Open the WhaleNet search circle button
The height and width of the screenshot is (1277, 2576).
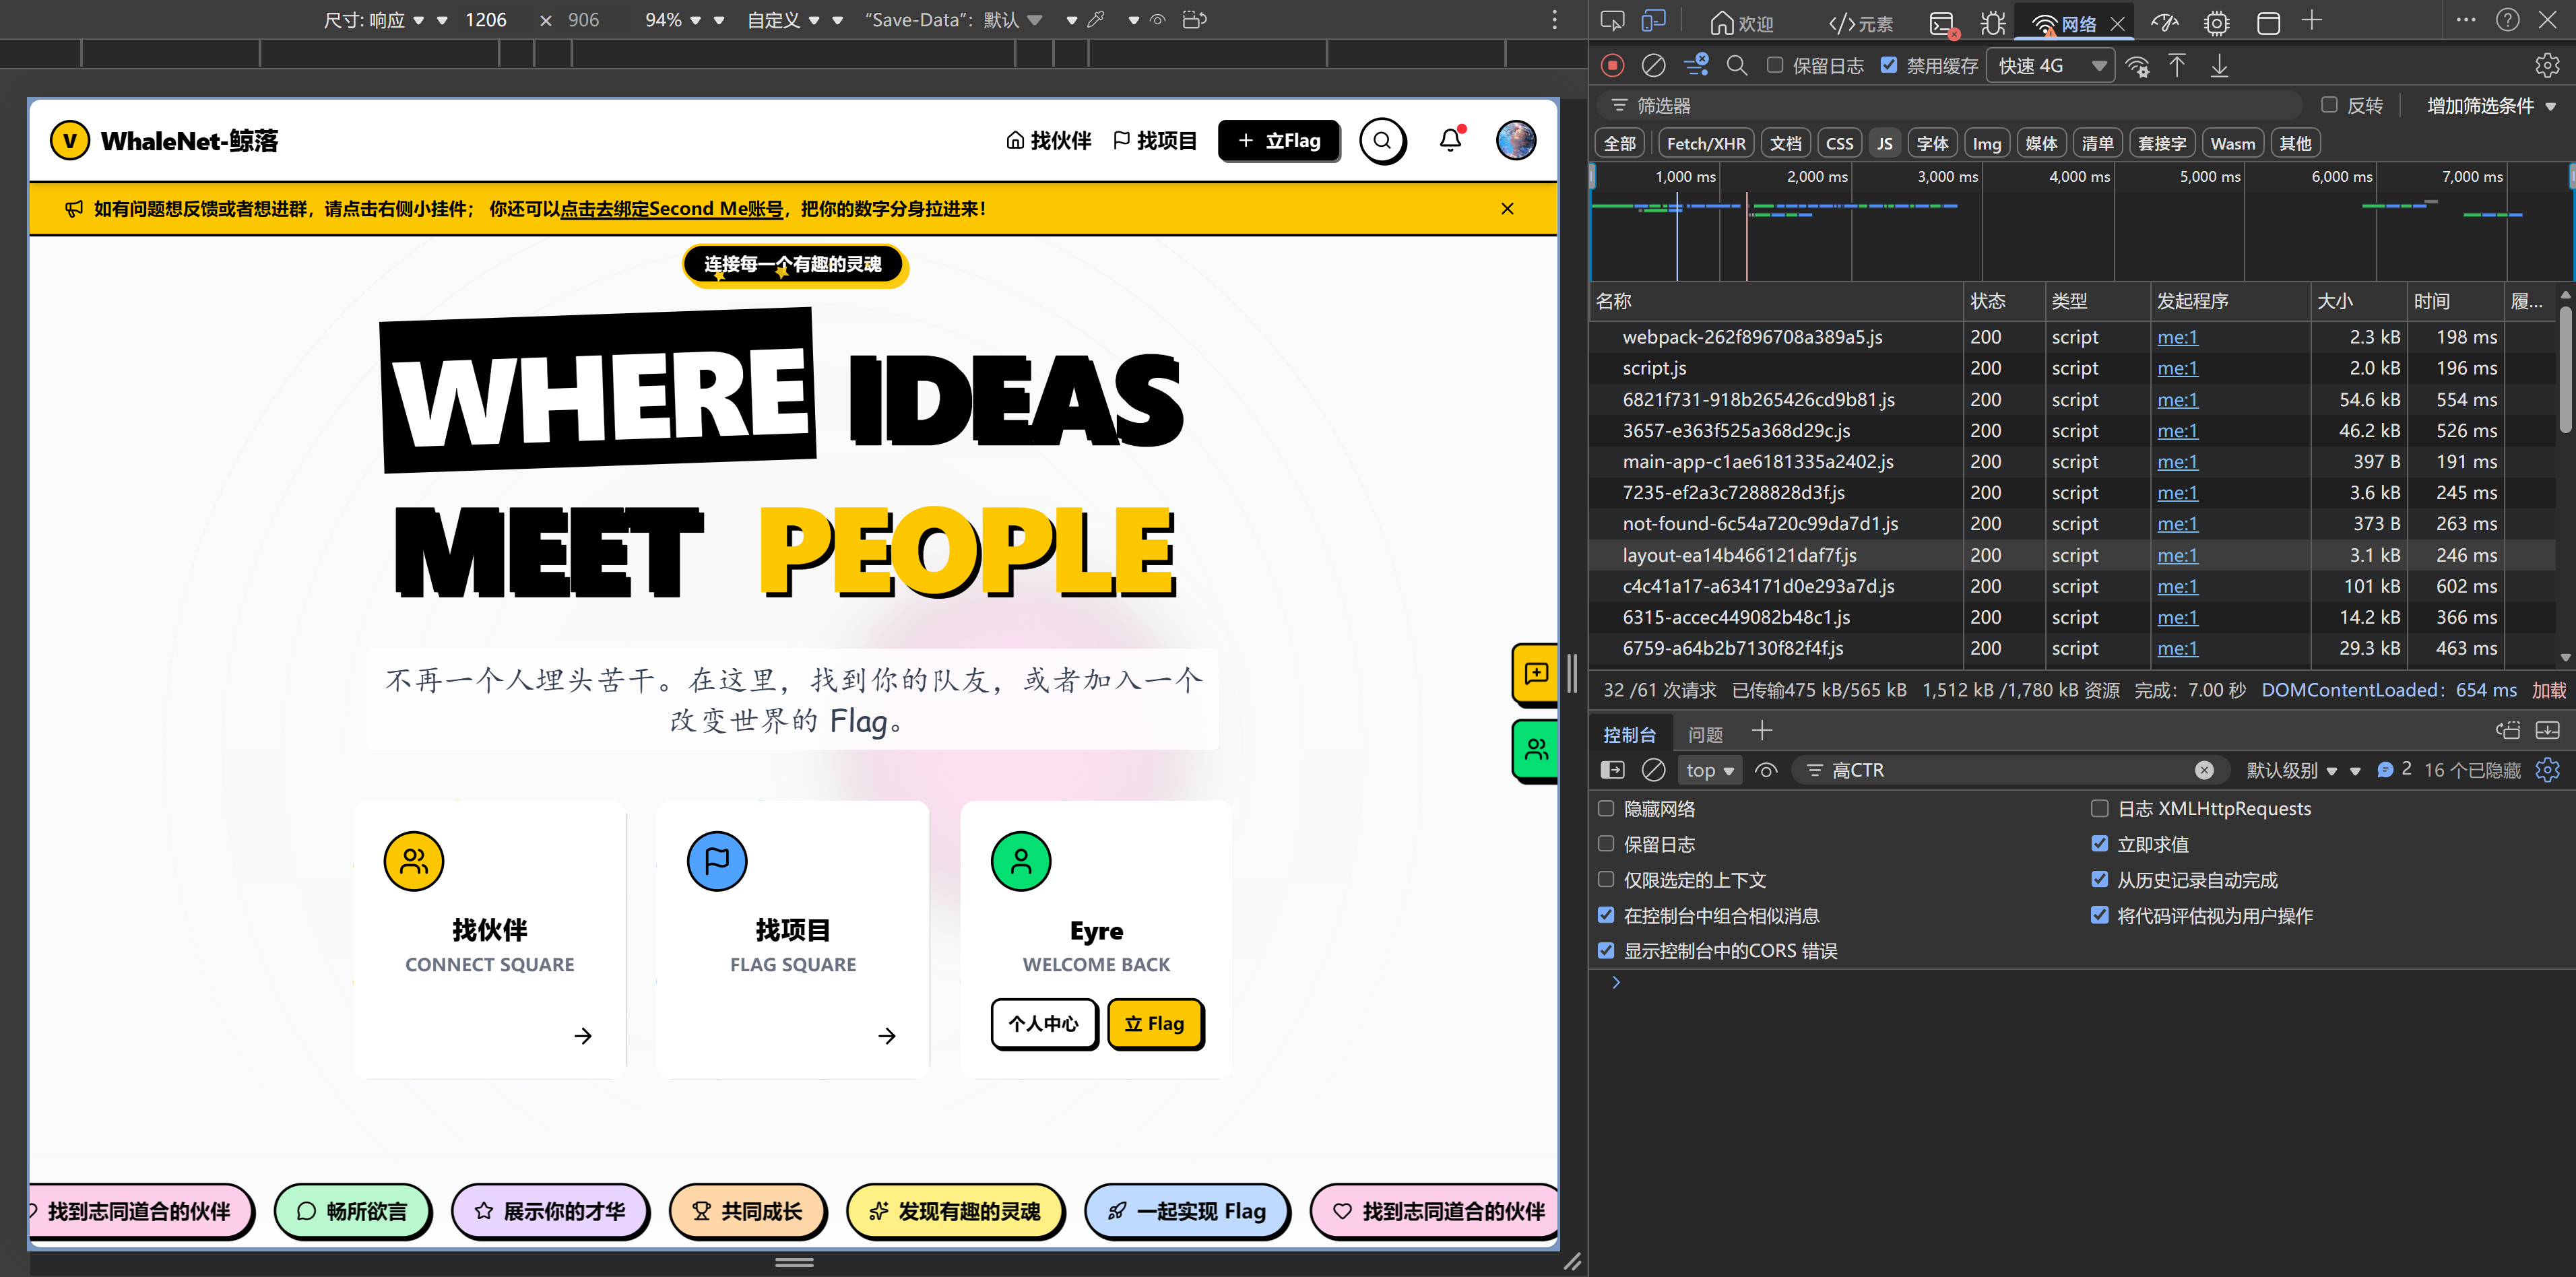[1382, 141]
